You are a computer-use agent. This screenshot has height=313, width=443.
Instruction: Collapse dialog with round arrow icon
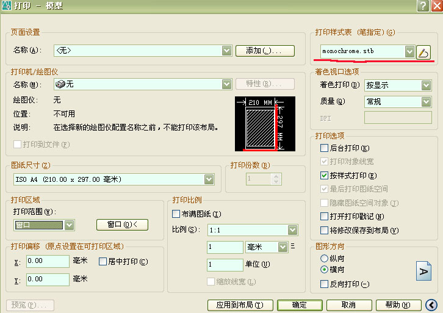click(431, 305)
